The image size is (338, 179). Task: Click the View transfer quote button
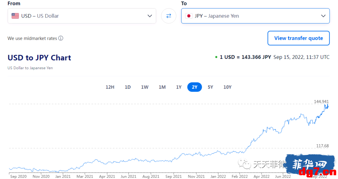[x=299, y=38]
